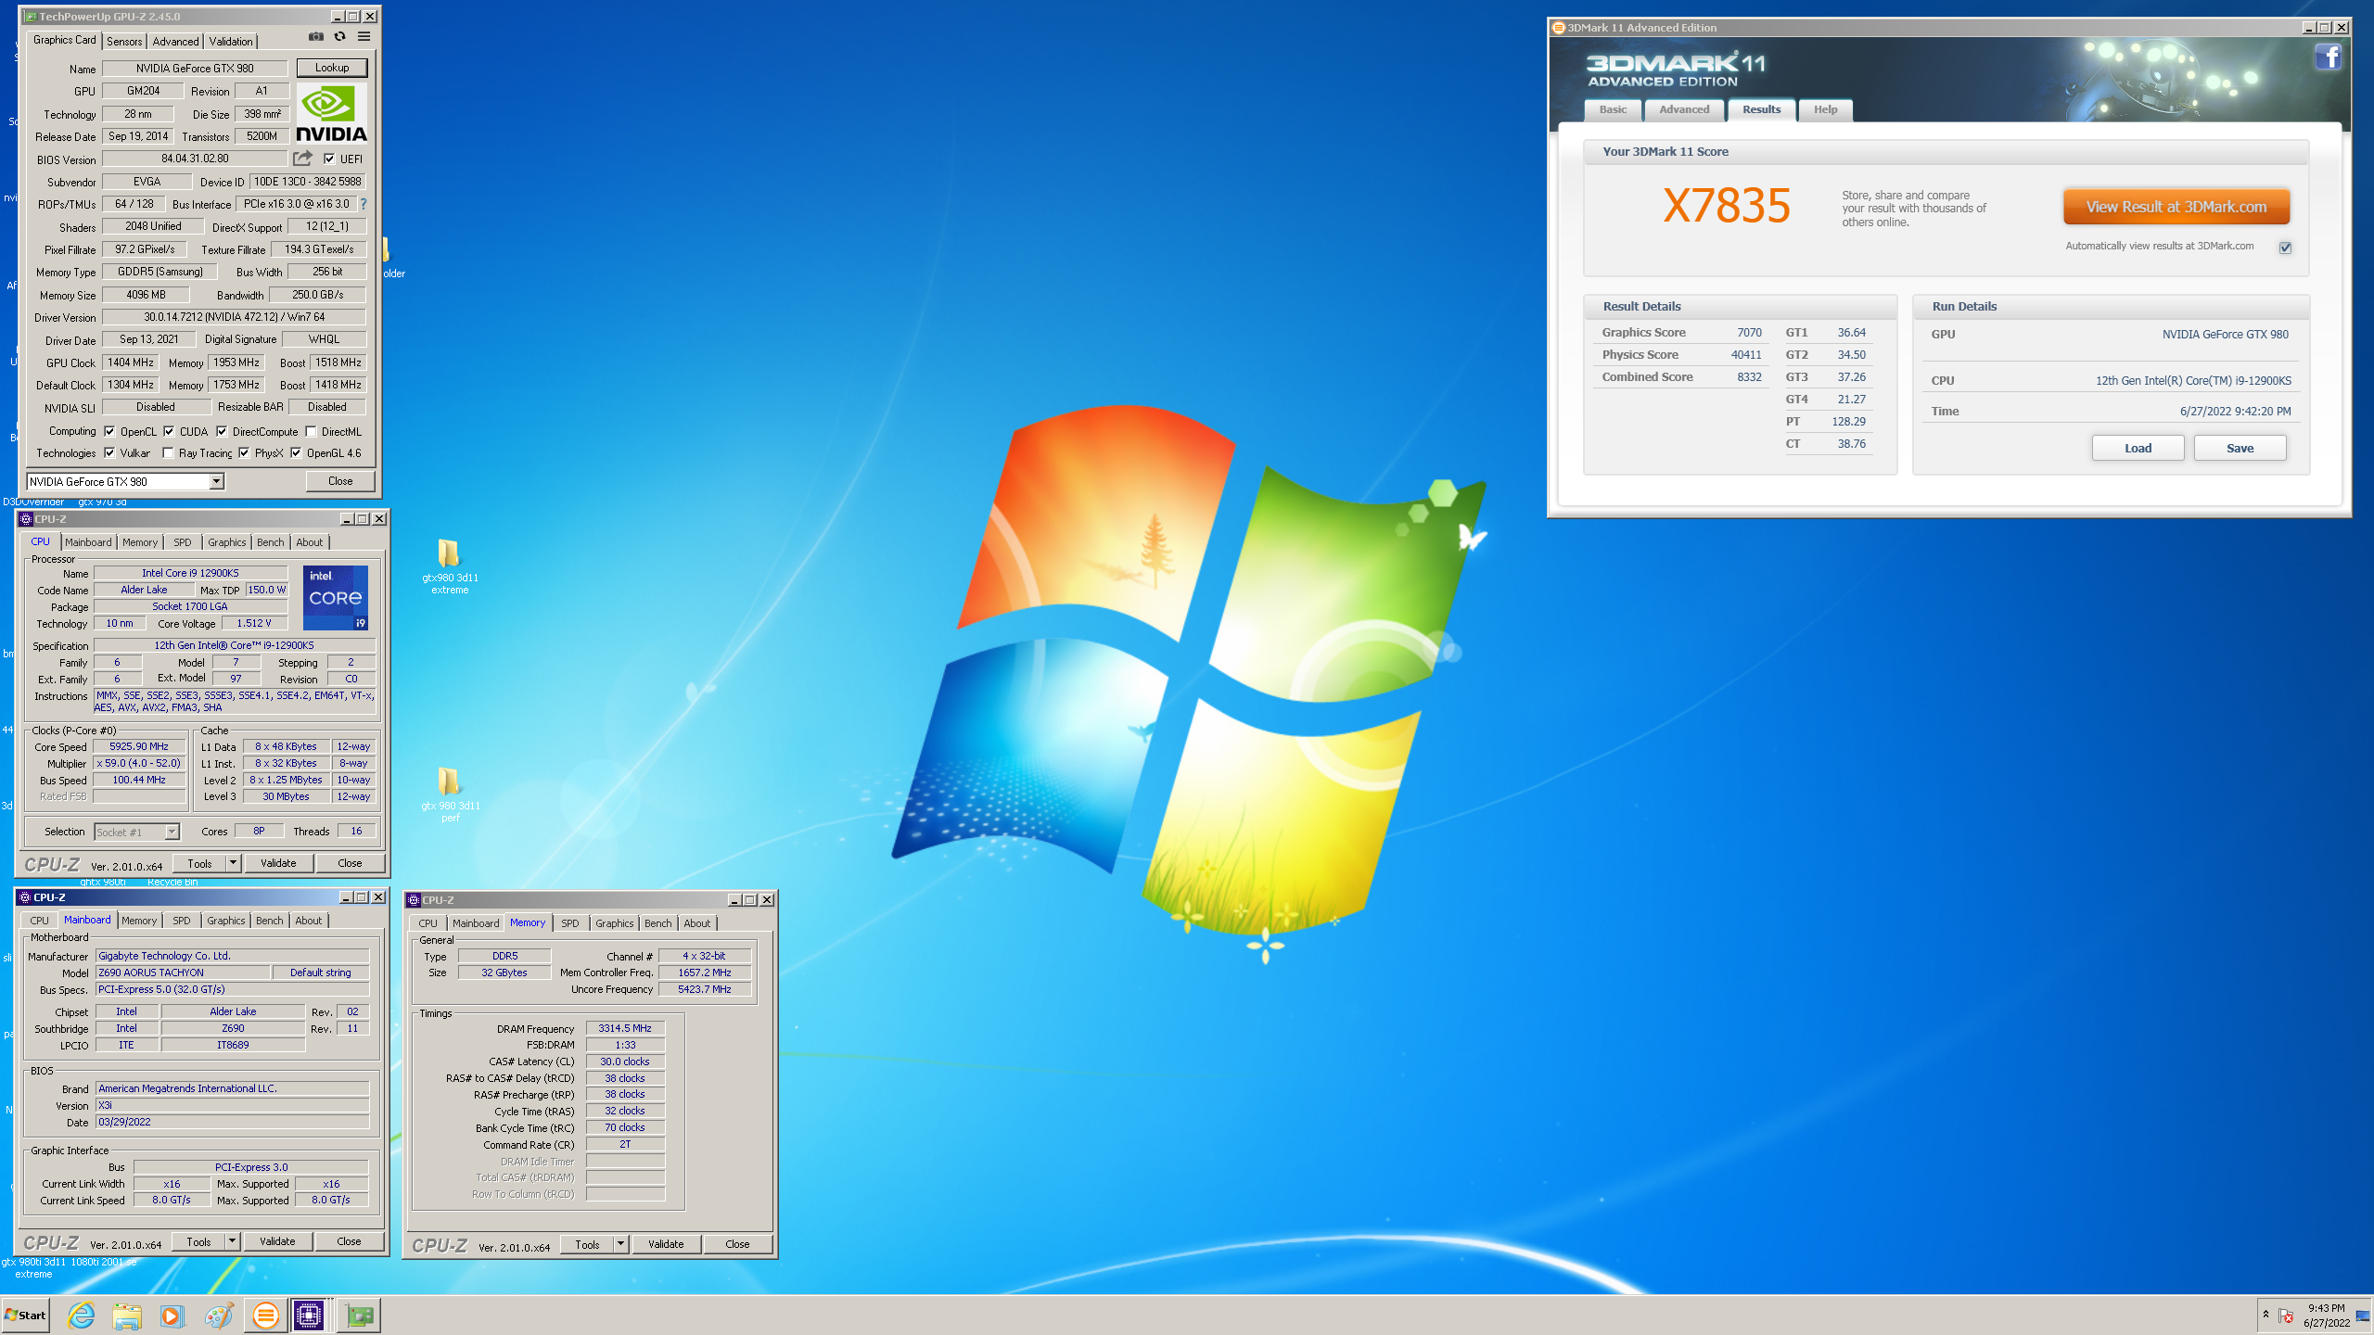Click the Load button in Run Details

2138,448
